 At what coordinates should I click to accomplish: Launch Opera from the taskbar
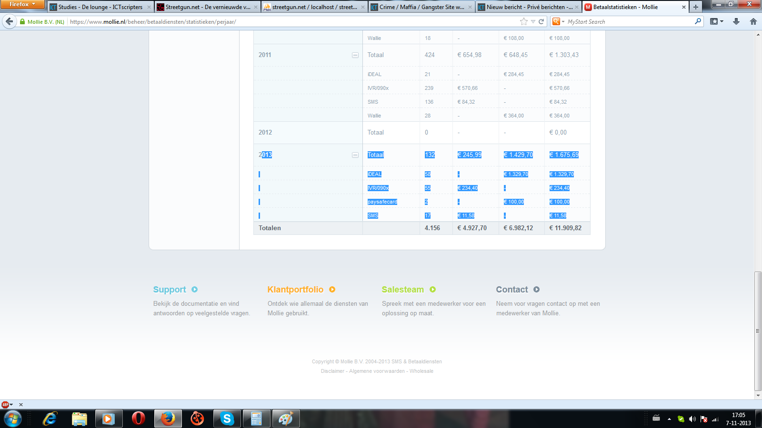click(x=138, y=418)
